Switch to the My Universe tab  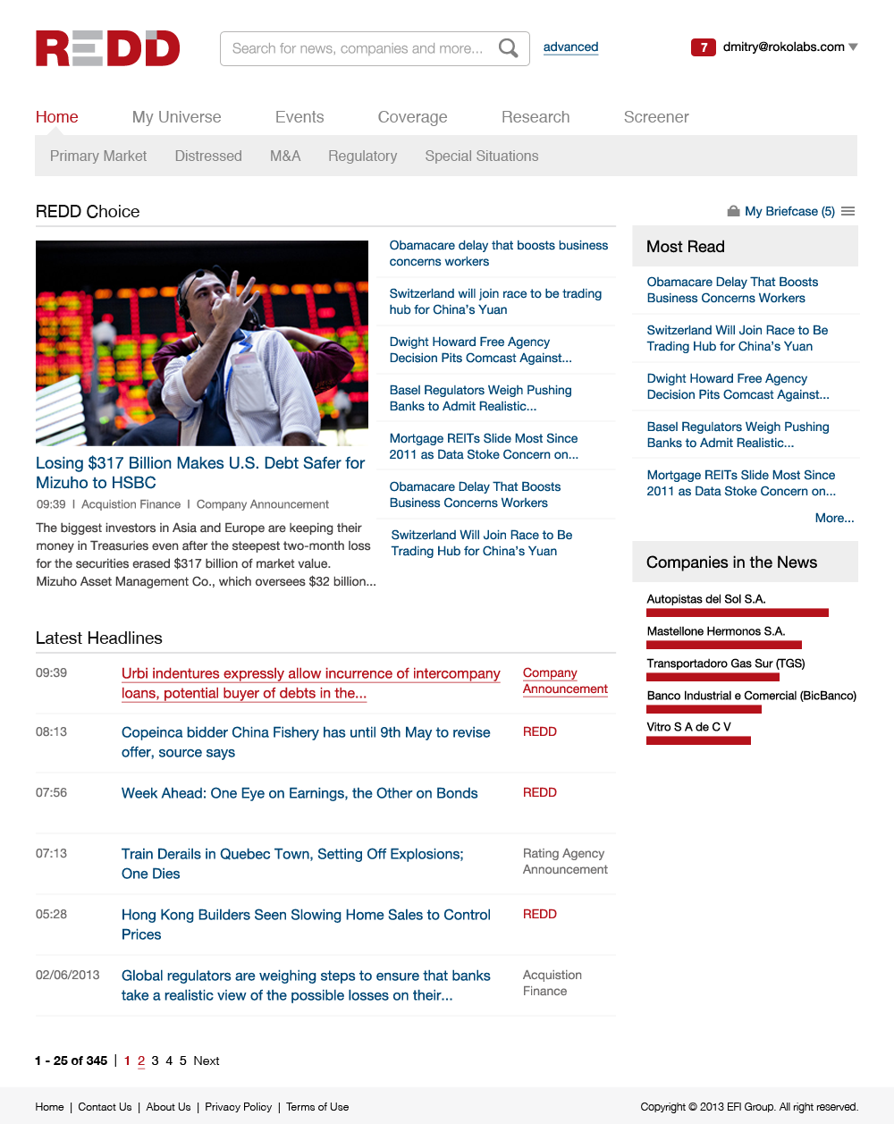coord(177,117)
